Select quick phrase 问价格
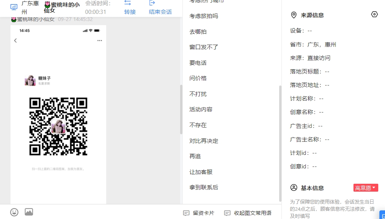 click(198, 78)
